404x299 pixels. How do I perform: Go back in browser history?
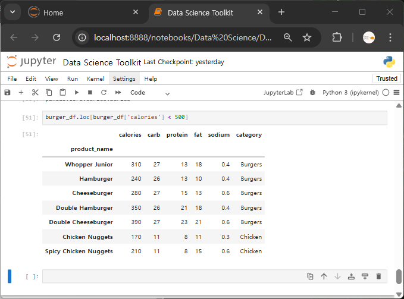coord(14,37)
